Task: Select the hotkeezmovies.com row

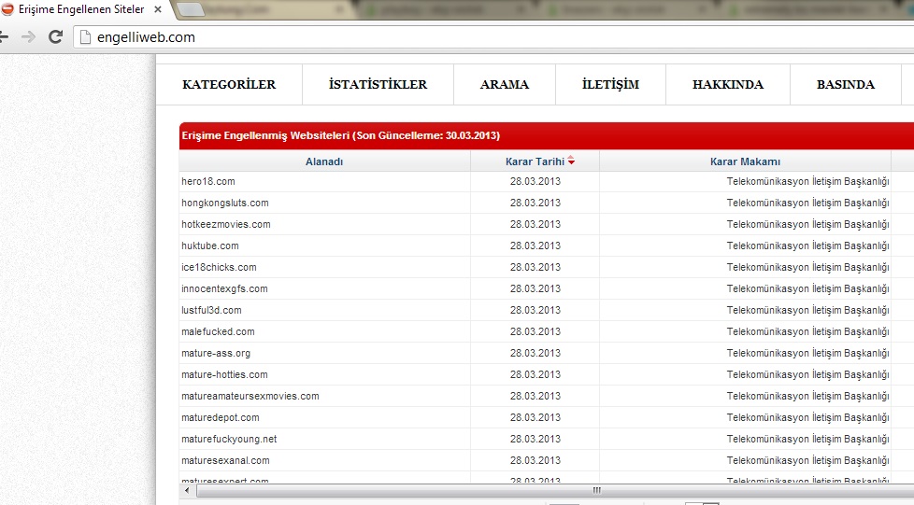Action: point(547,225)
